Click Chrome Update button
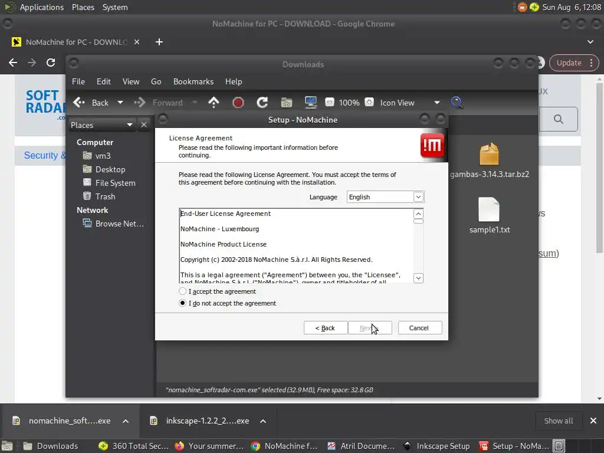Image resolution: width=604 pixels, height=453 pixels. pos(573,63)
